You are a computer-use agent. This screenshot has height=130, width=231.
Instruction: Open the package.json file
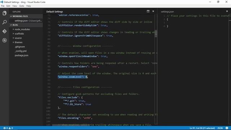21,55
